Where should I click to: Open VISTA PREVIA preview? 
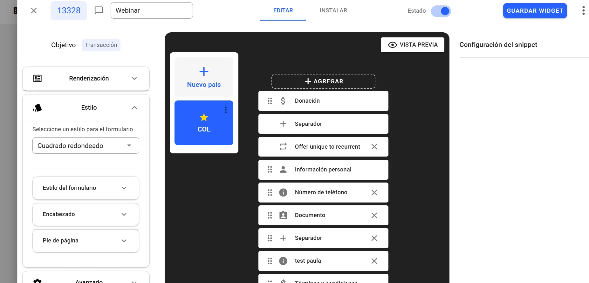pos(413,45)
